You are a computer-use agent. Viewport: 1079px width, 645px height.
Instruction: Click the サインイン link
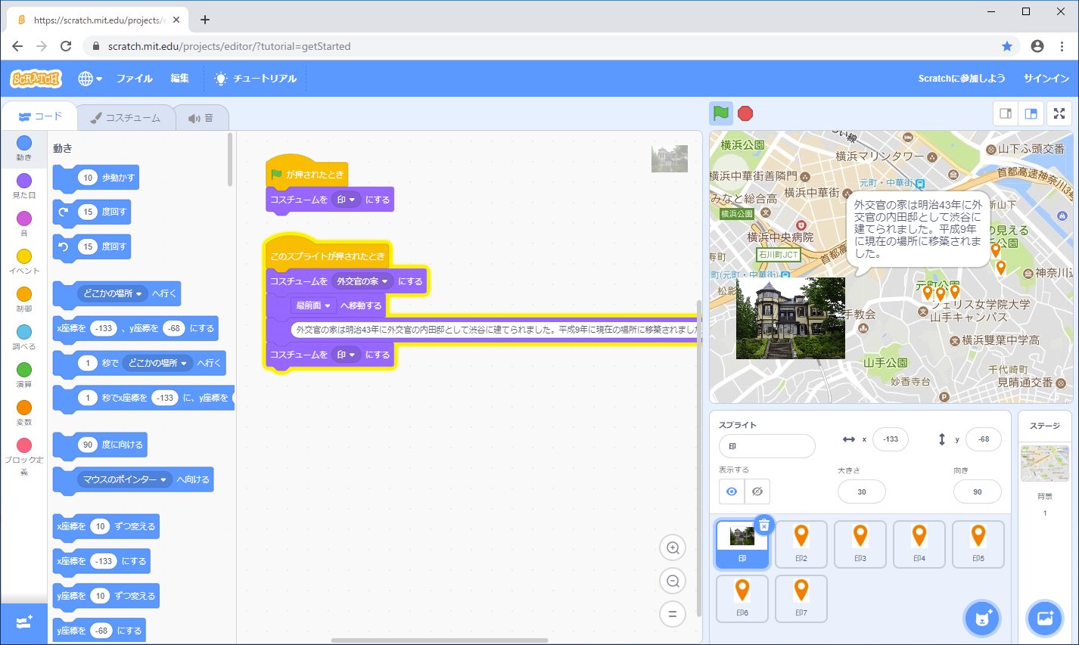tap(1046, 79)
